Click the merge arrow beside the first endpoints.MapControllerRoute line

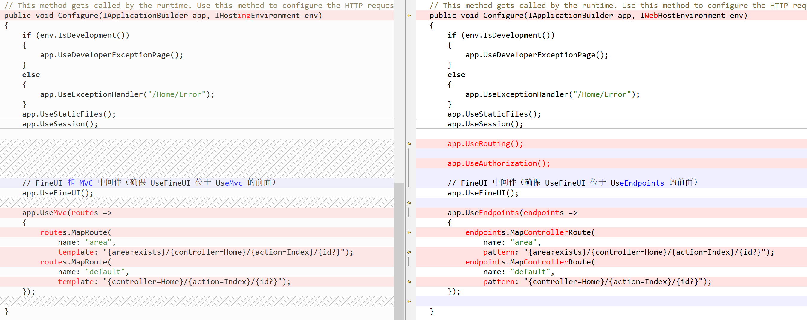click(409, 232)
